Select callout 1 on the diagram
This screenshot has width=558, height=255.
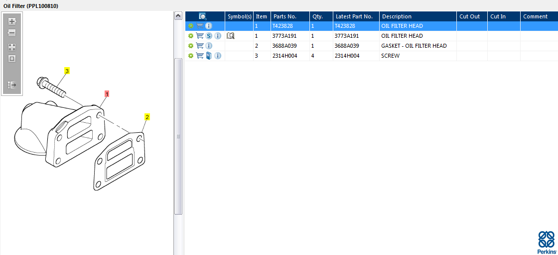tap(107, 94)
